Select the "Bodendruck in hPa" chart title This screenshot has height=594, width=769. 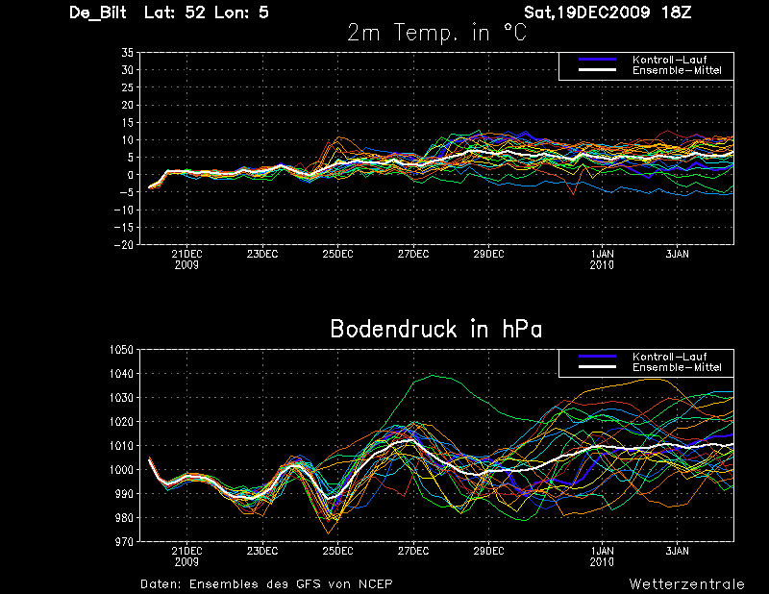click(436, 330)
